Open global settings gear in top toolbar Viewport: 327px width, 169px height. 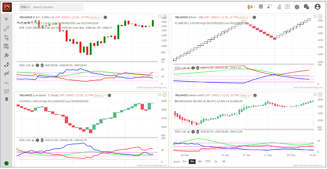(x=297, y=7)
